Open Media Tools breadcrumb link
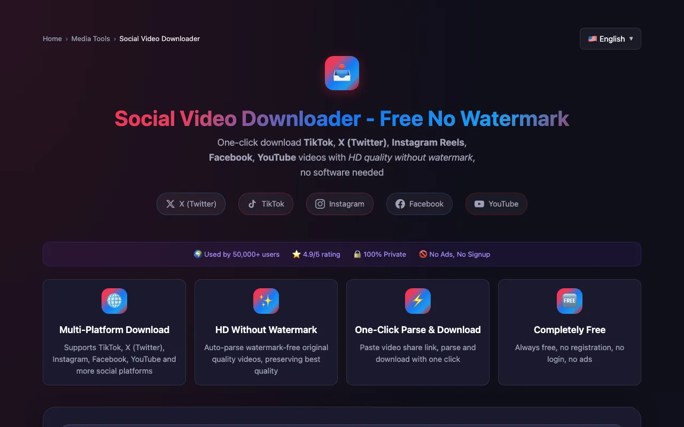Image resolution: width=684 pixels, height=427 pixels. coord(91,39)
